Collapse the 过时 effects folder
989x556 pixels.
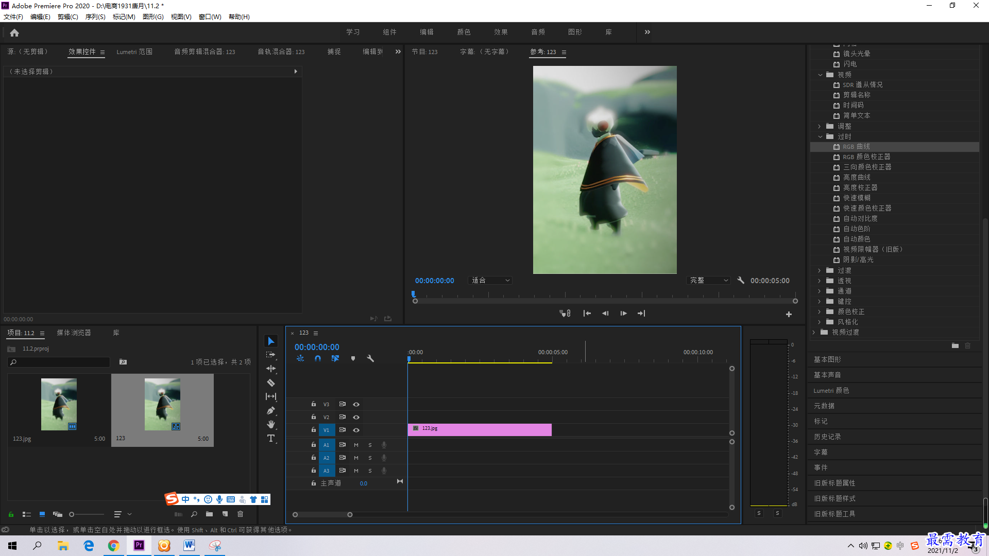pyautogui.click(x=820, y=136)
